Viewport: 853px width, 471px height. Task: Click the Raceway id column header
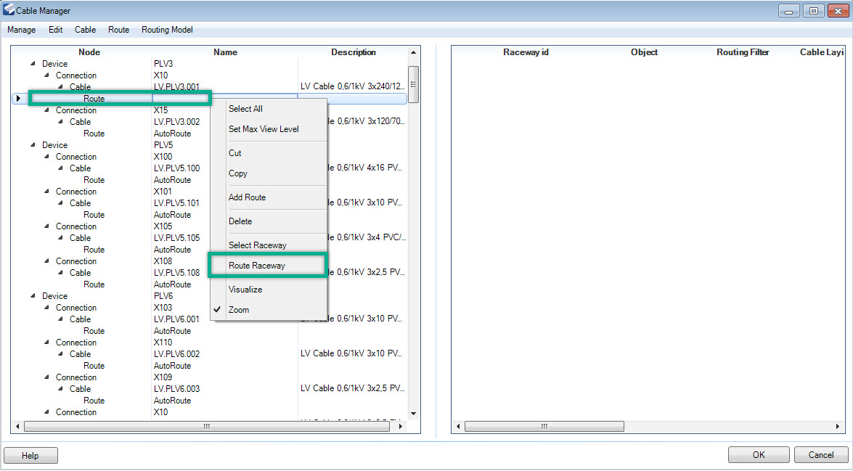pyautogui.click(x=526, y=52)
